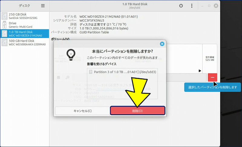This screenshot has height=147, width=242.
Task: Click the unmount stop square icon
Action: [59, 77]
